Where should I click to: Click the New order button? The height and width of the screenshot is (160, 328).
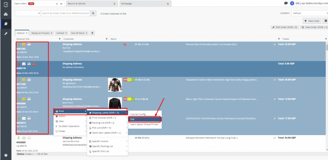tap(312, 21)
